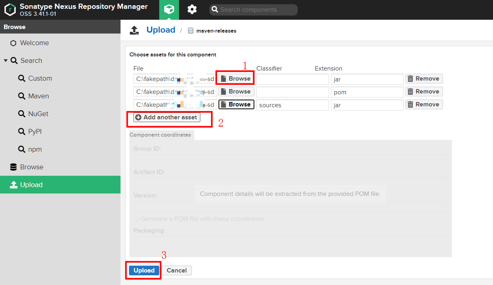This screenshot has width=493, height=285.
Task: Click the blue Upload button
Action: point(144,270)
